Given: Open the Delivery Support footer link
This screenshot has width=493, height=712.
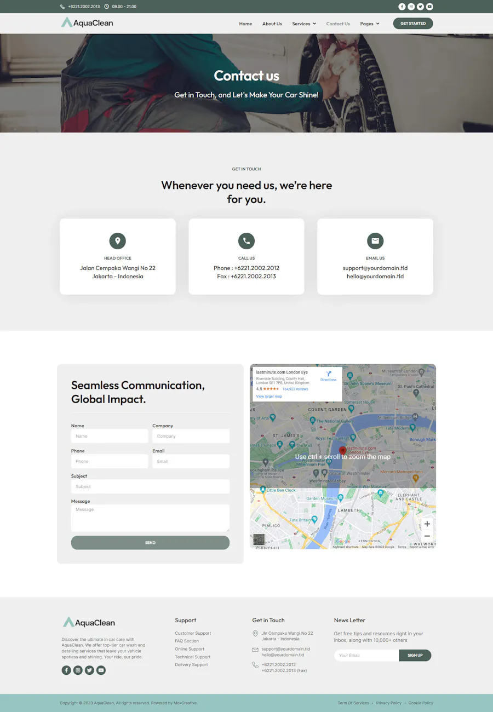Looking at the screenshot, I should (191, 665).
